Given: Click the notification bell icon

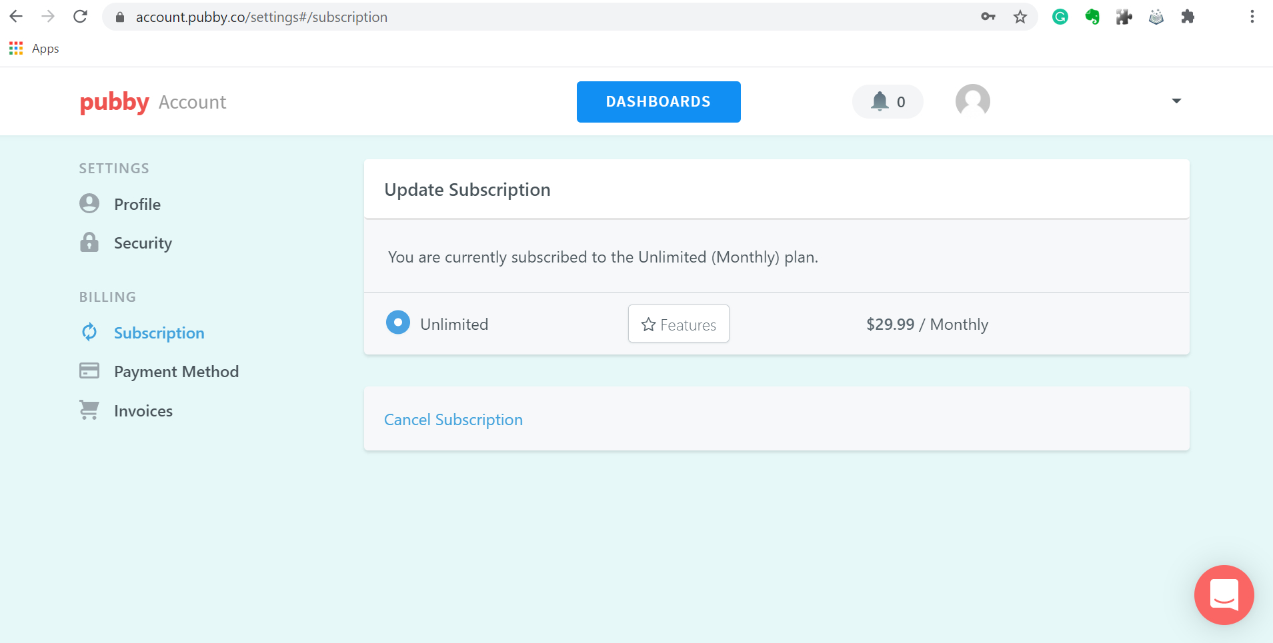Looking at the screenshot, I should (x=880, y=101).
